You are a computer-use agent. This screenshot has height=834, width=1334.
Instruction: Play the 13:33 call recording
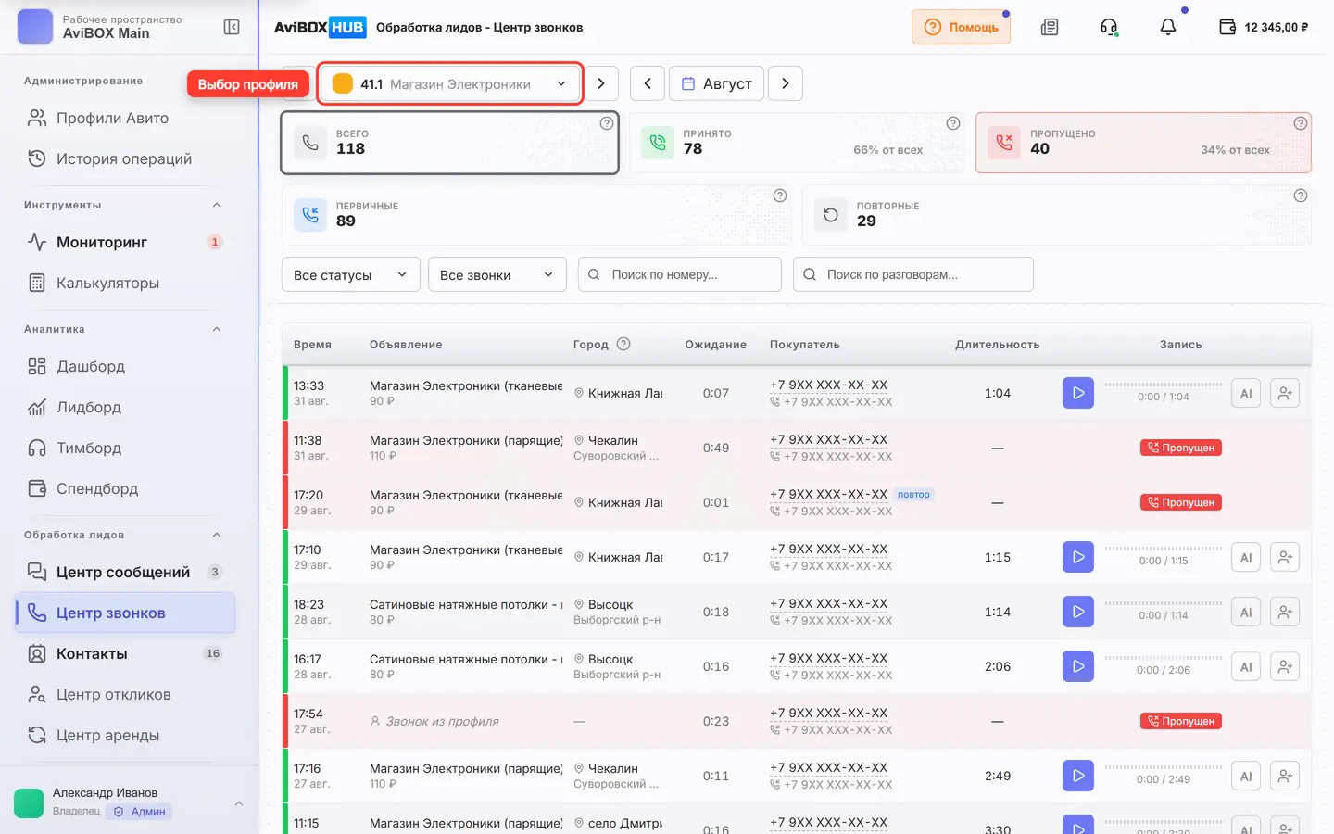click(1078, 393)
